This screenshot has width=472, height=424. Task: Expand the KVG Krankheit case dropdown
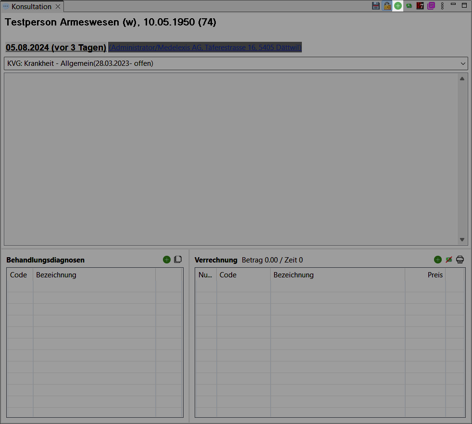coord(463,63)
